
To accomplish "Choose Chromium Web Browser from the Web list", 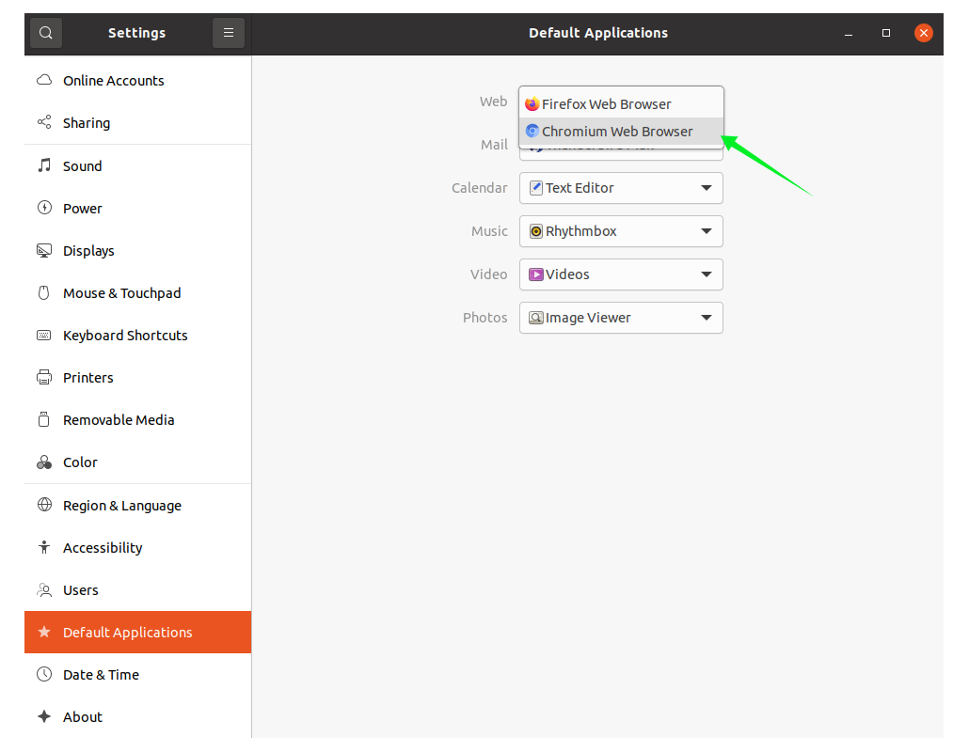I will (621, 132).
